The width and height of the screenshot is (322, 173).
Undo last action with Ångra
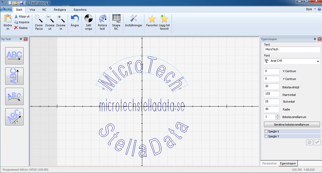click(x=75, y=21)
